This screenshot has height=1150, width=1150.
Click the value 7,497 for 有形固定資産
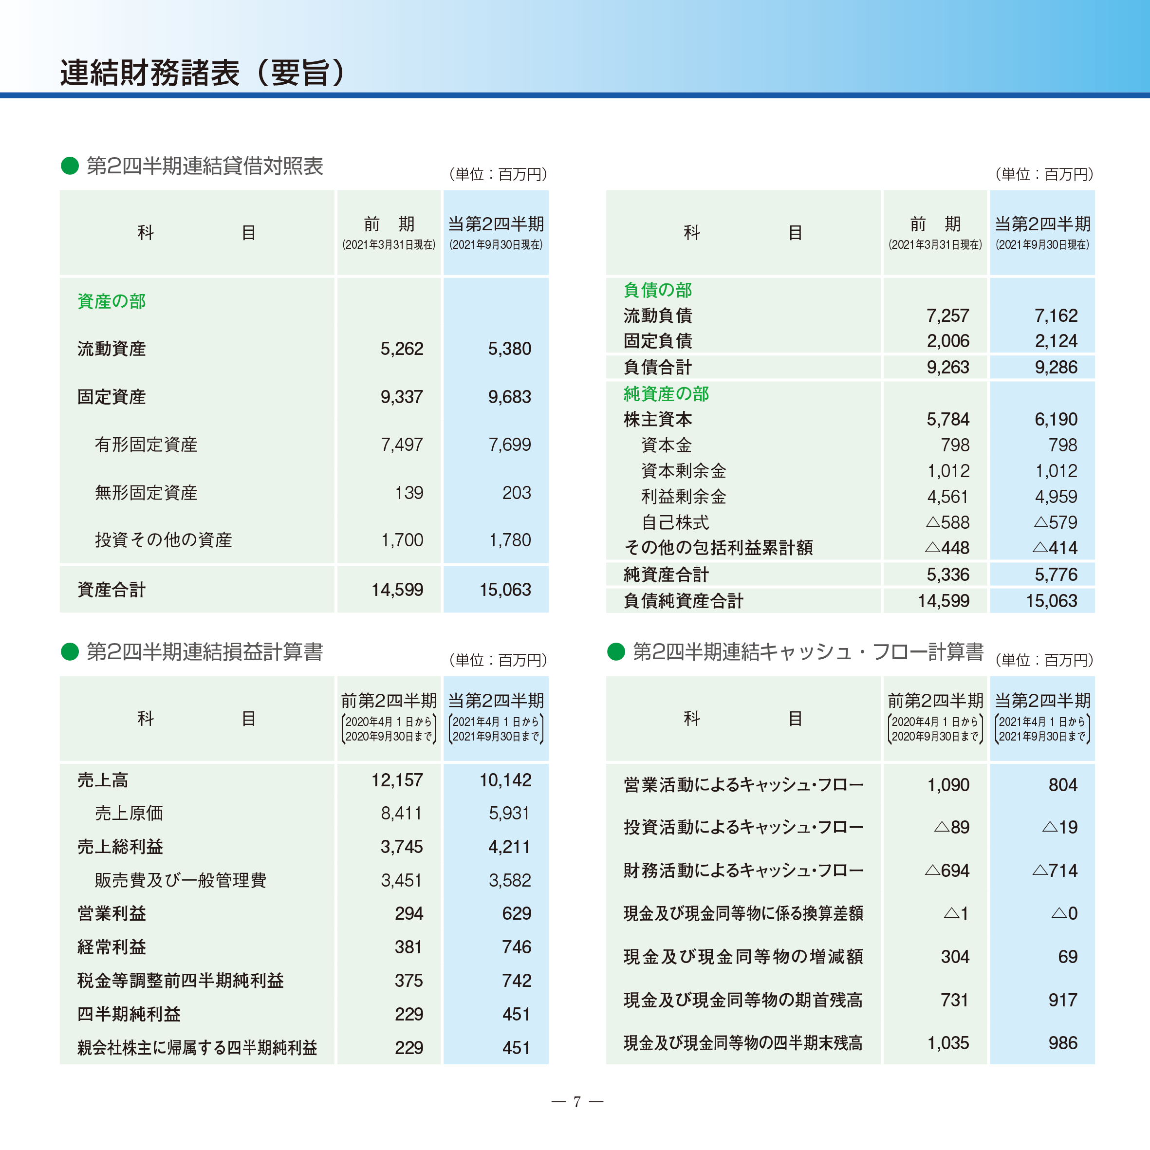tap(402, 444)
